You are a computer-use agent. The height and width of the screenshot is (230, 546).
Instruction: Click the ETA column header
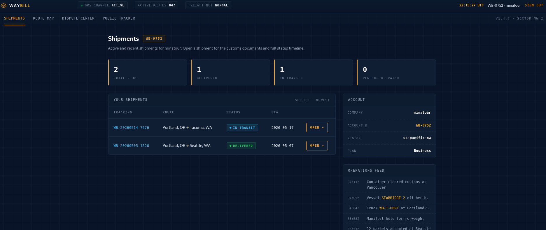(x=275, y=112)
